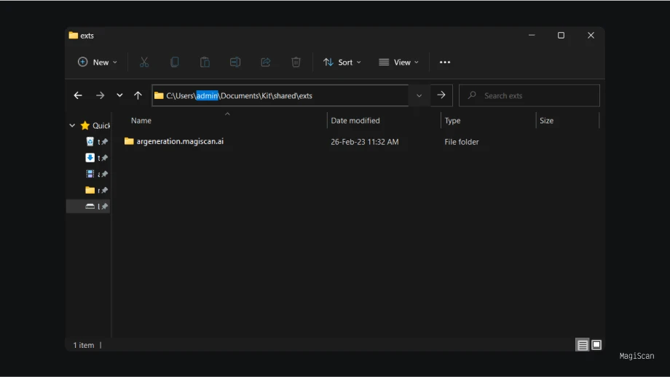The image size is (670, 377).
Task: Click the Paste clipboard icon
Action: point(205,63)
